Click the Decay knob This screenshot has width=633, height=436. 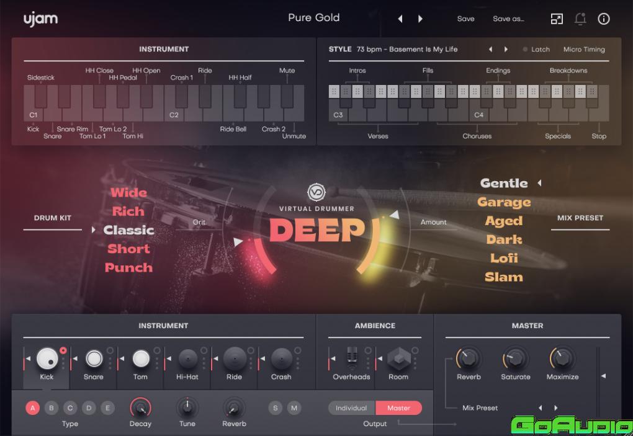(140, 407)
